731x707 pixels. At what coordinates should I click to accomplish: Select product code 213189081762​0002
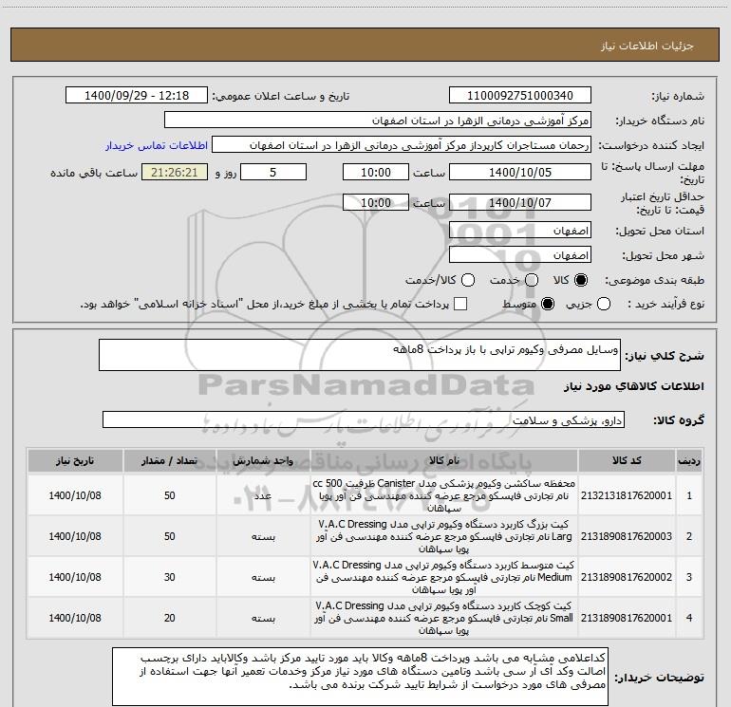[x=627, y=577]
